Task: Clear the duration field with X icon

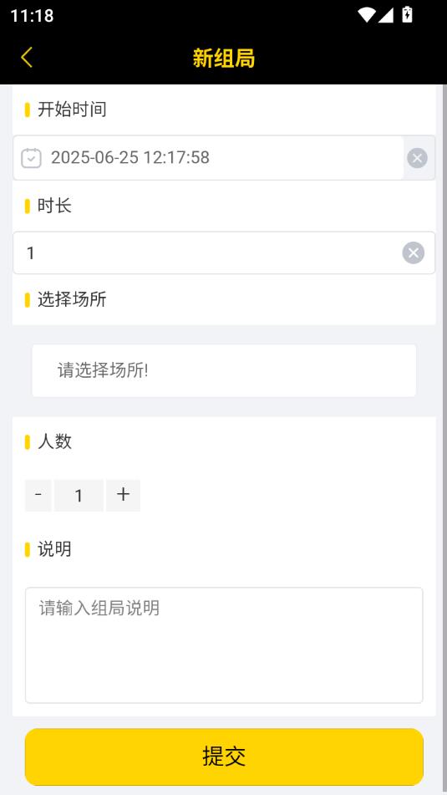Action: click(414, 252)
